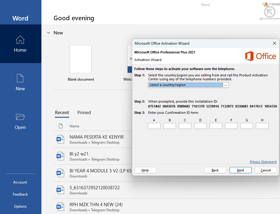Collapse the New section chevron
Image resolution: width=280 pixels, height=214 pixels.
click(48, 33)
